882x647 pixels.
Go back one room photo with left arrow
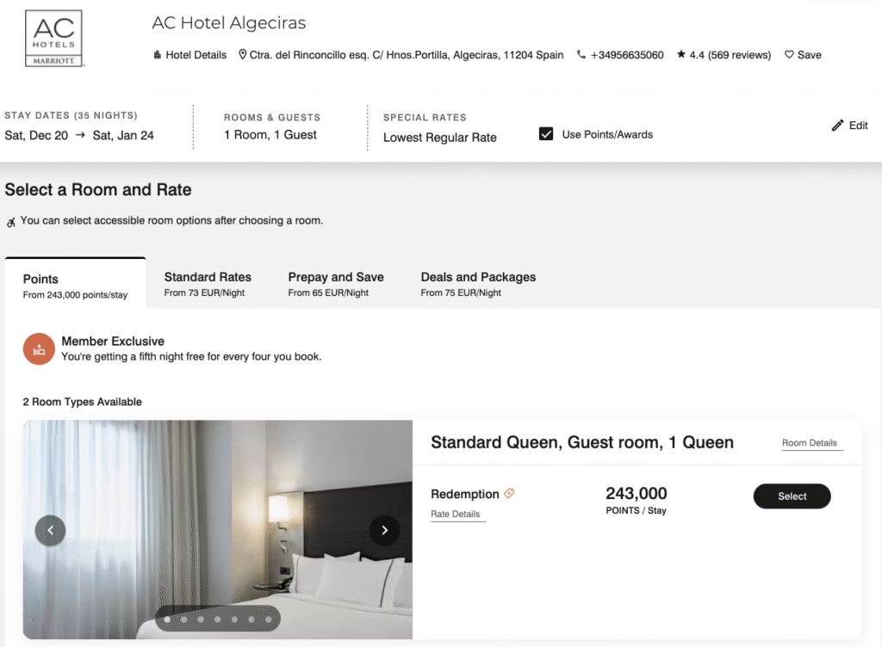[50, 531]
